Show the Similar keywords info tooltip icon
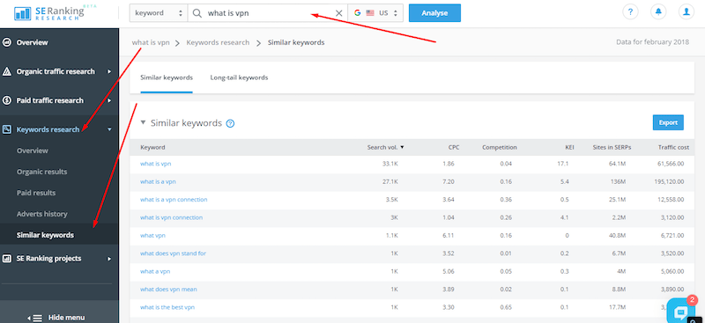 click(230, 123)
